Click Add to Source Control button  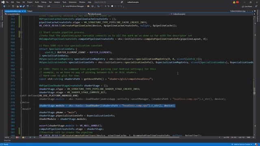[242, 144]
